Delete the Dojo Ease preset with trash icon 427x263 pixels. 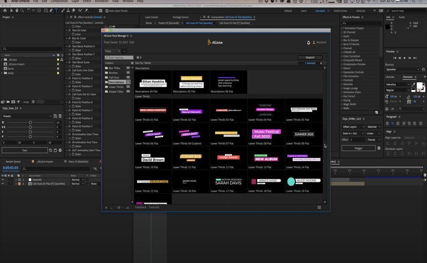click(60, 116)
